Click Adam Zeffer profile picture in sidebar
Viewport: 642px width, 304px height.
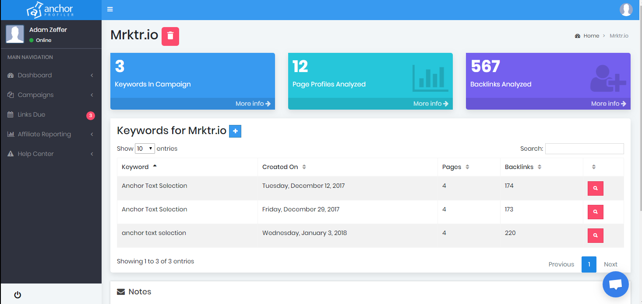pyautogui.click(x=15, y=34)
